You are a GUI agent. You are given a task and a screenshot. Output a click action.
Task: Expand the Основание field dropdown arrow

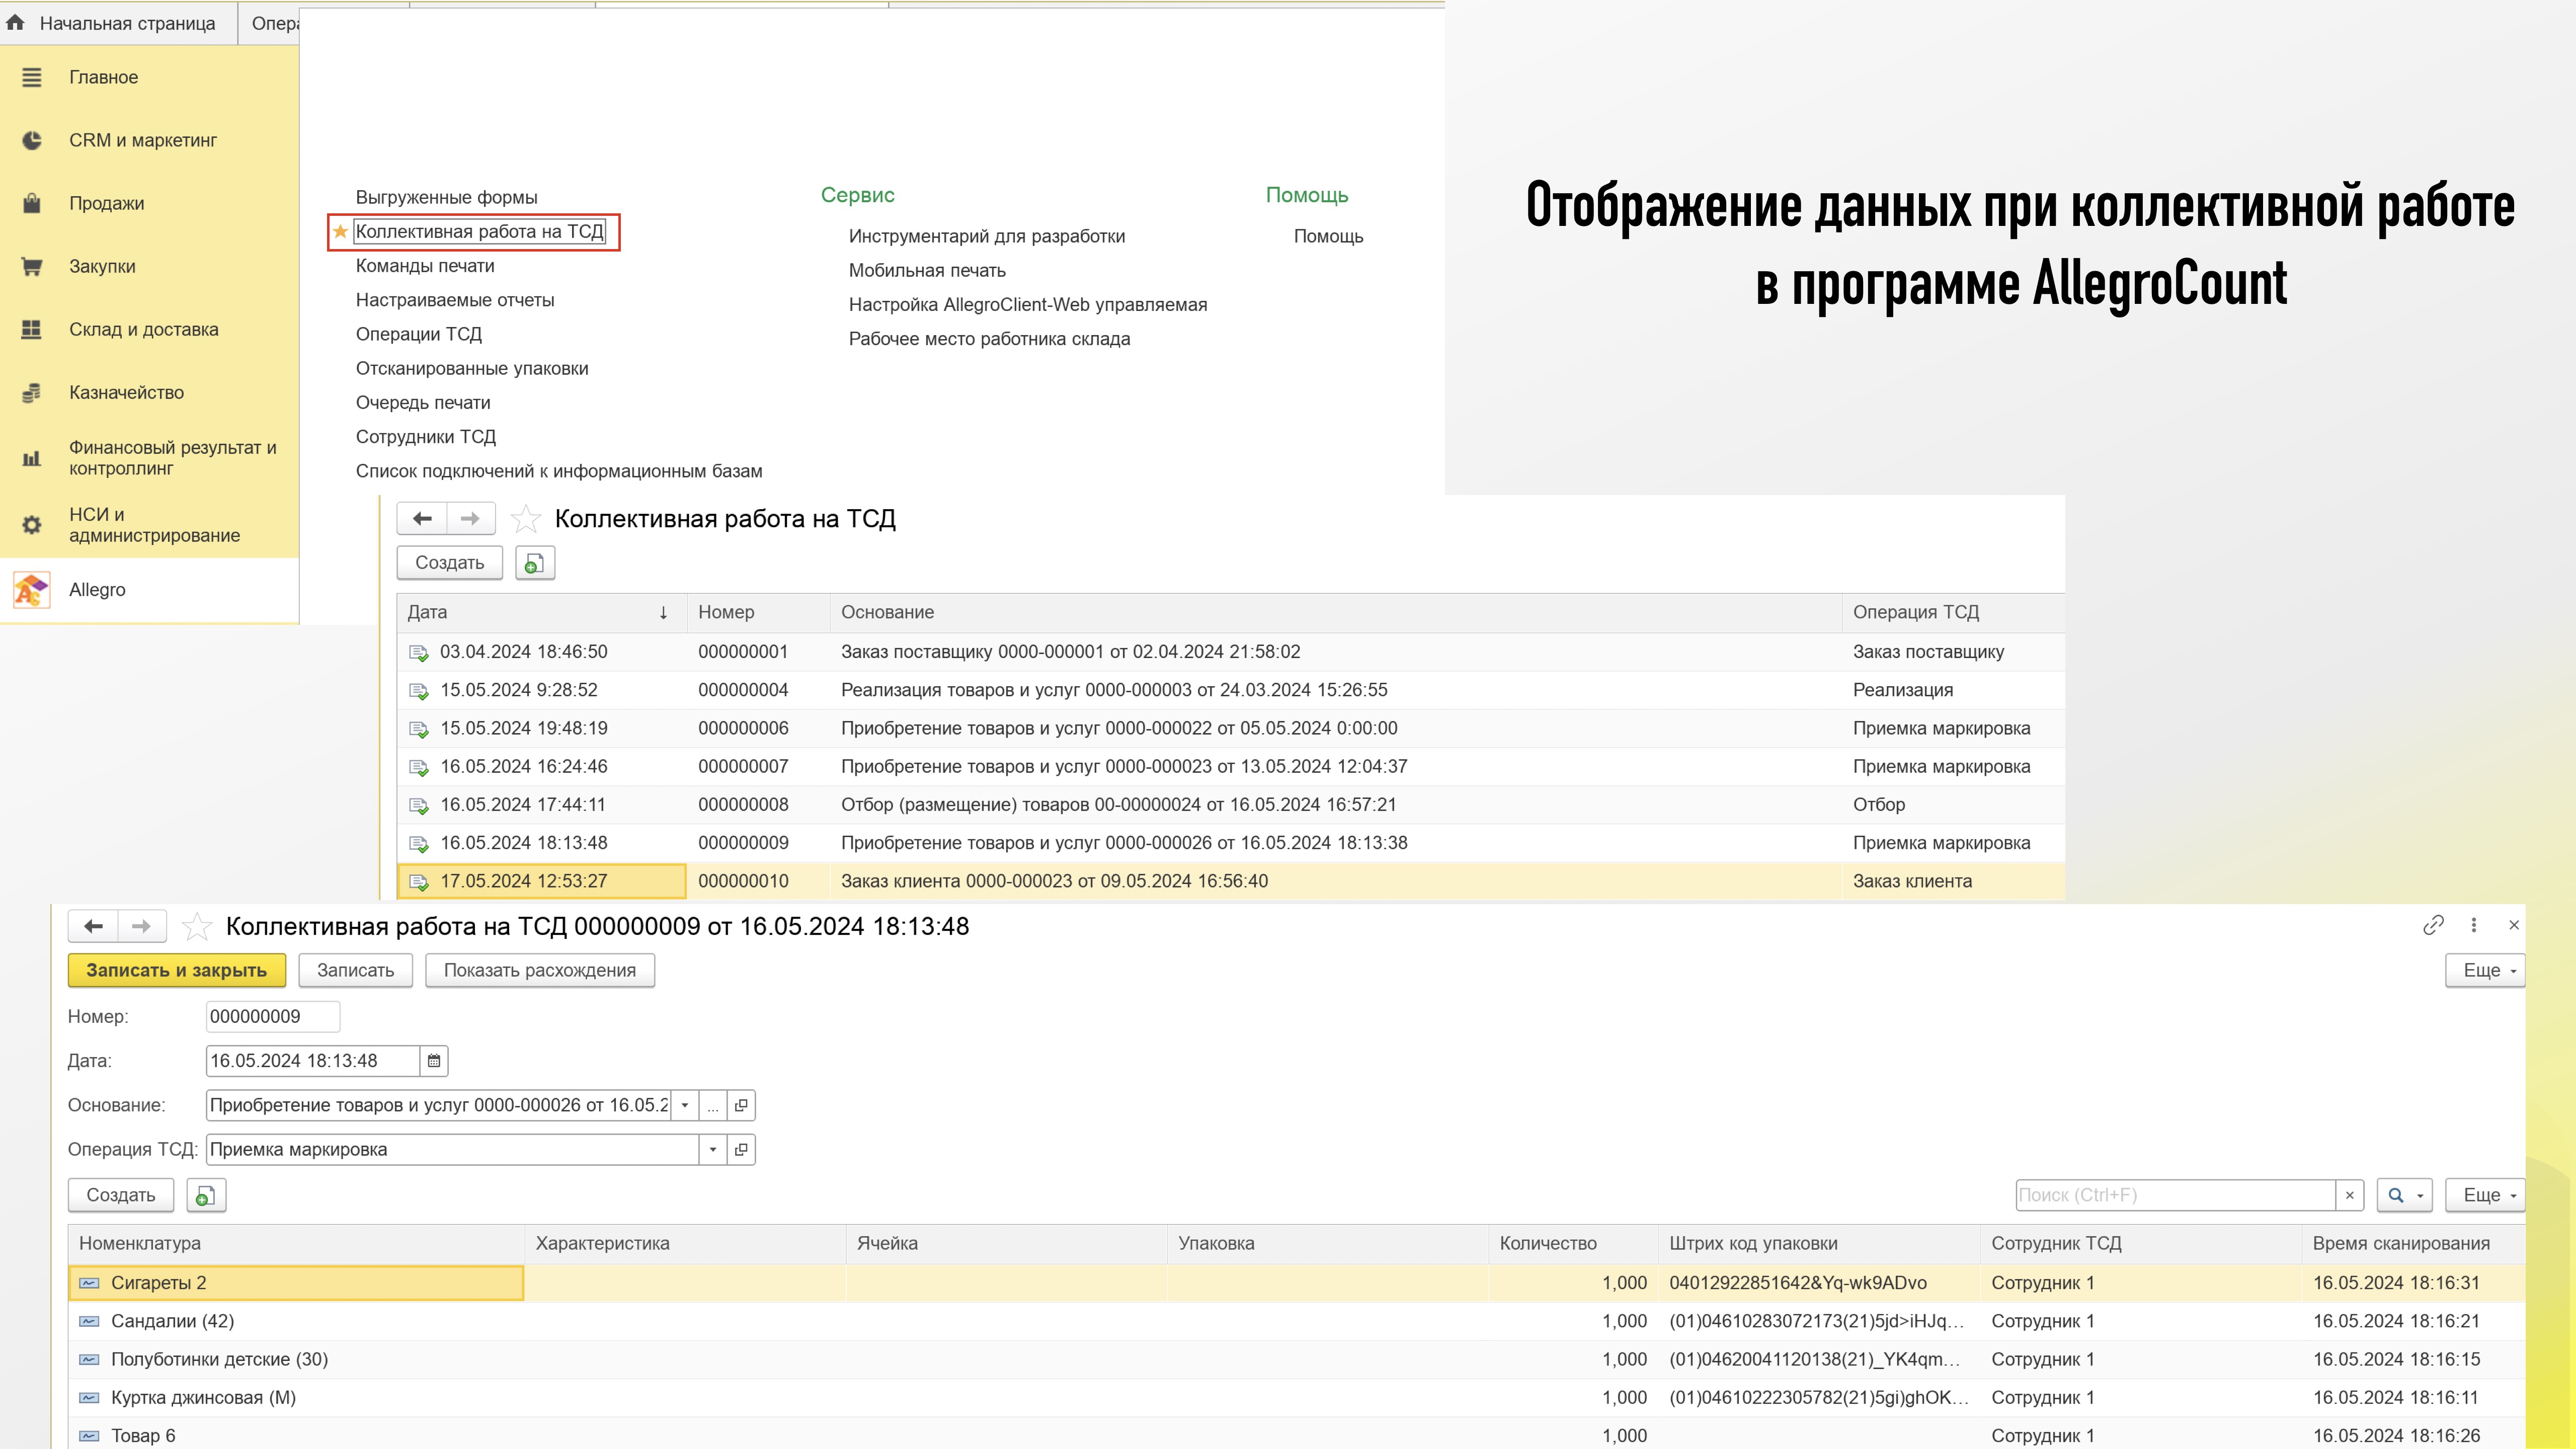(x=685, y=1105)
